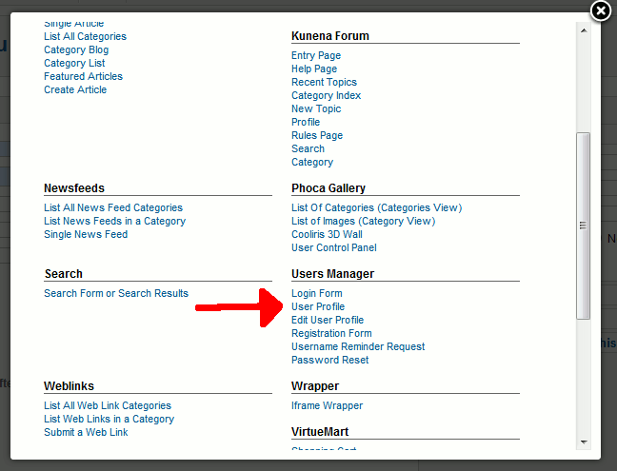The width and height of the screenshot is (617, 471).
Task: Select Featured Articles menu type
Action: pyautogui.click(x=83, y=76)
